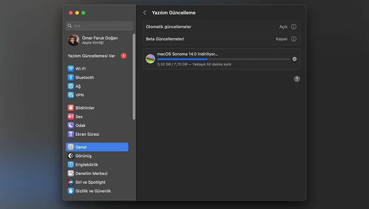Click the Siri ve Spotlight icon

pyautogui.click(x=70, y=182)
